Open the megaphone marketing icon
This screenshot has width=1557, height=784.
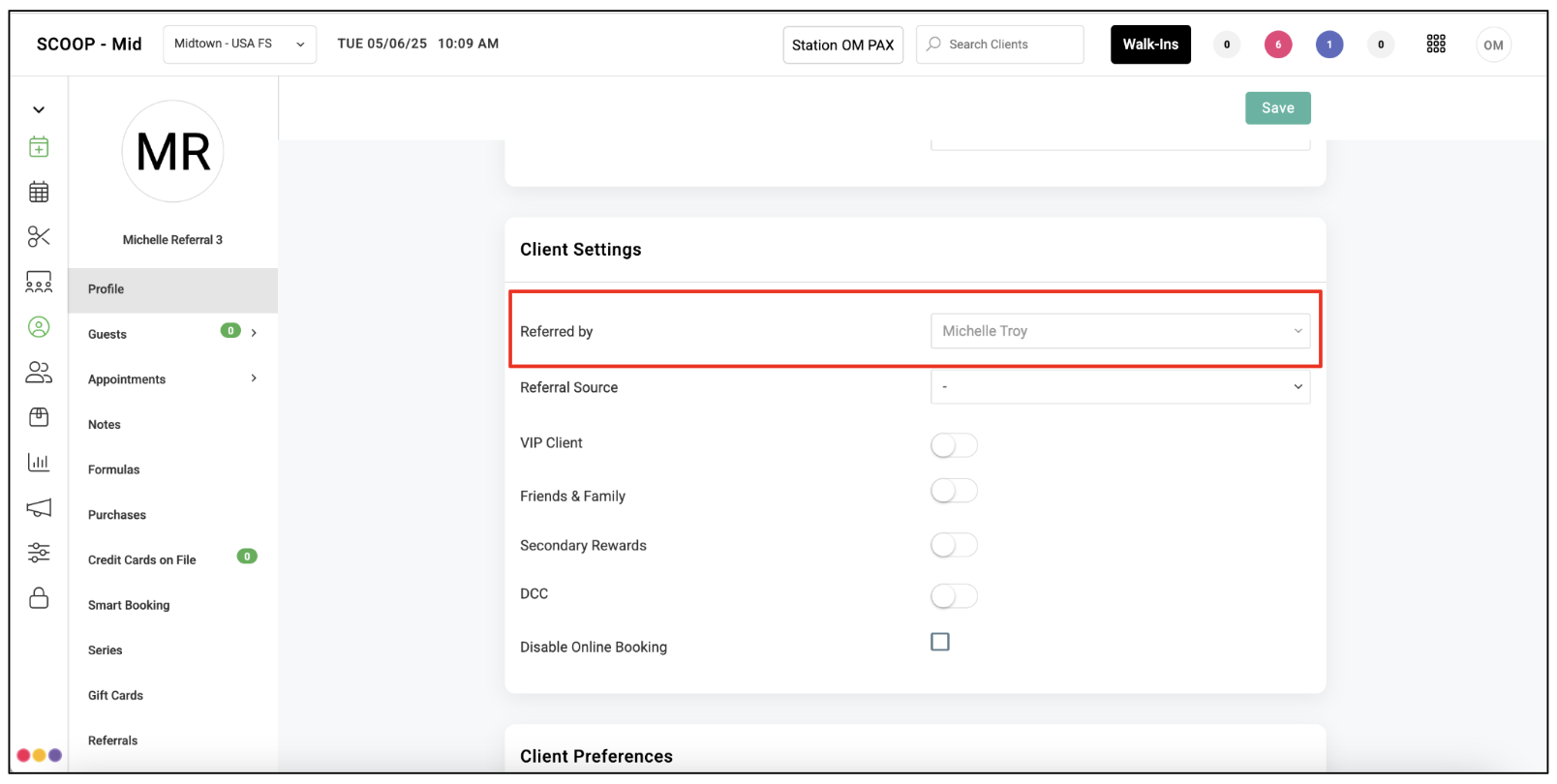pos(39,507)
